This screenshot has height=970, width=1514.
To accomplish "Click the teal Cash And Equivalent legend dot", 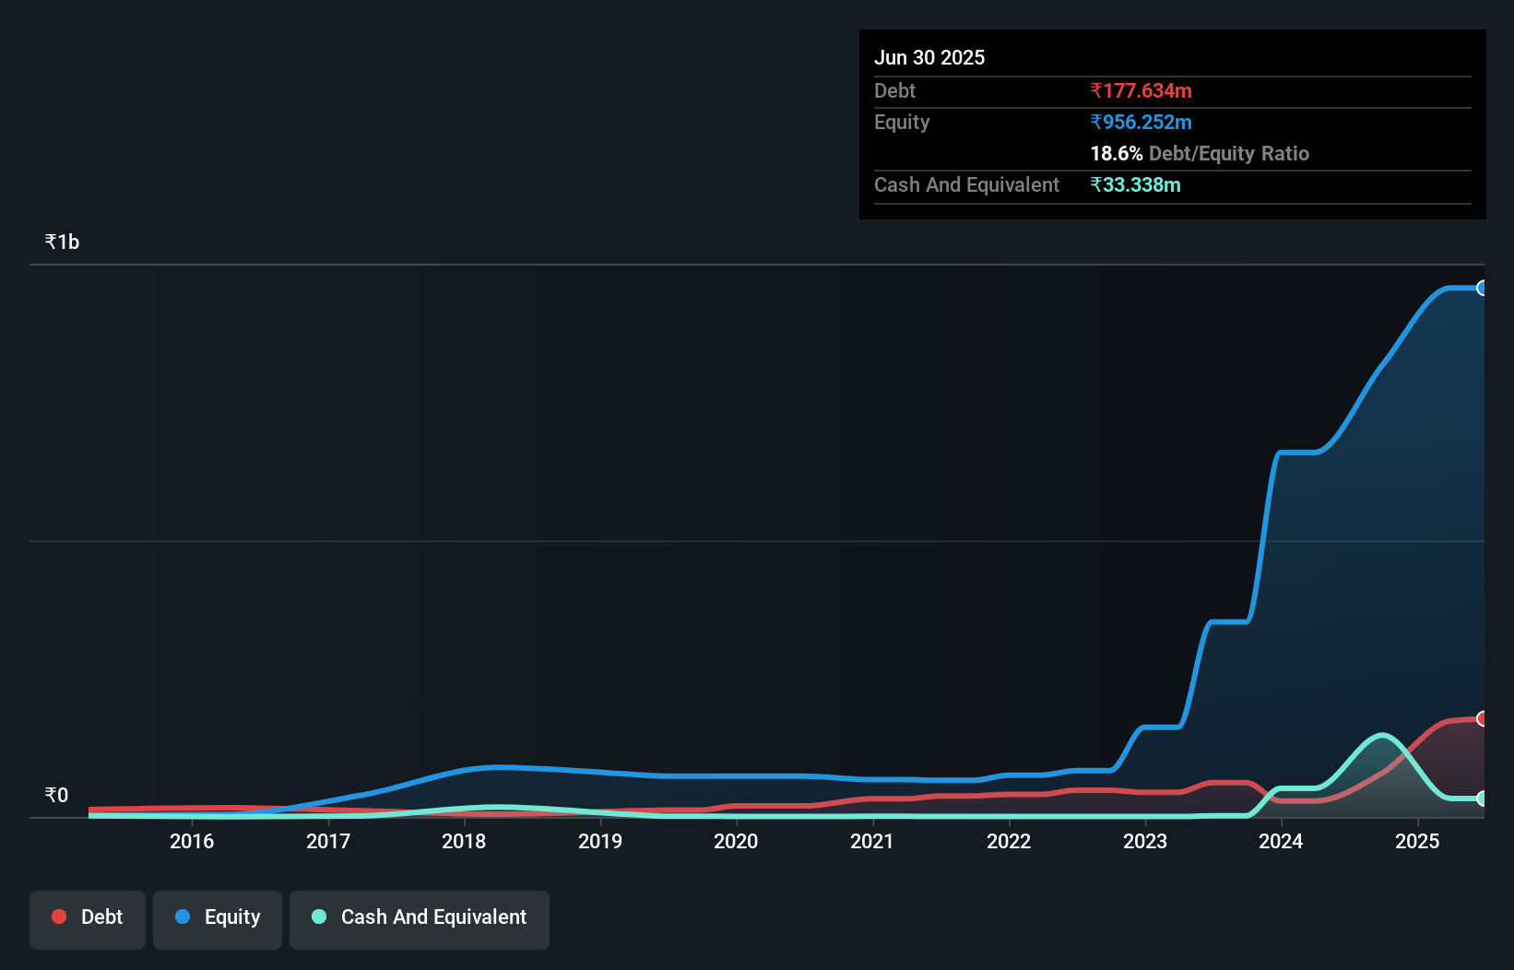I will [x=318, y=917].
